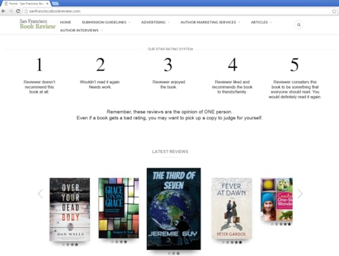Open the AUTHOR INTERVIEWS menu
The width and height of the screenshot is (339, 256).
79,30
